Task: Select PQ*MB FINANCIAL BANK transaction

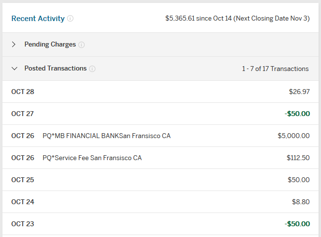Action: pos(160,136)
